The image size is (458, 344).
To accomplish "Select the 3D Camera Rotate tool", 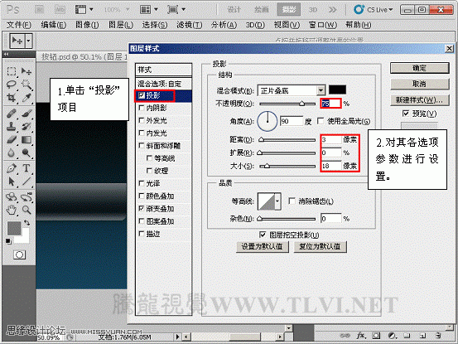I will click(27, 196).
